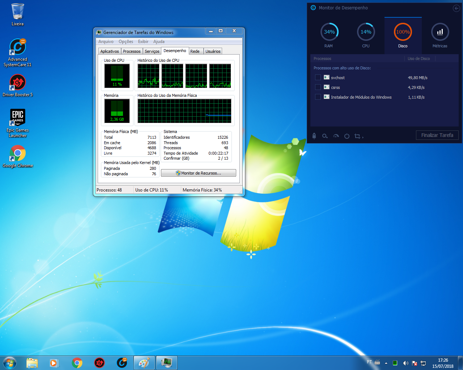Open the Windows Start menu orb
Image resolution: width=463 pixels, height=370 pixels.
coord(10,363)
